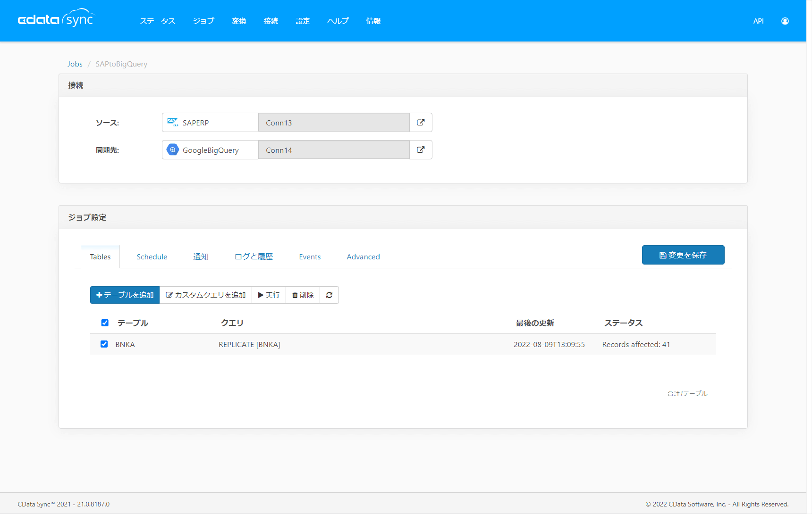Switch to the ログと履歴 tab
Viewport: 812px width, 514px height.
[x=254, y=257]
